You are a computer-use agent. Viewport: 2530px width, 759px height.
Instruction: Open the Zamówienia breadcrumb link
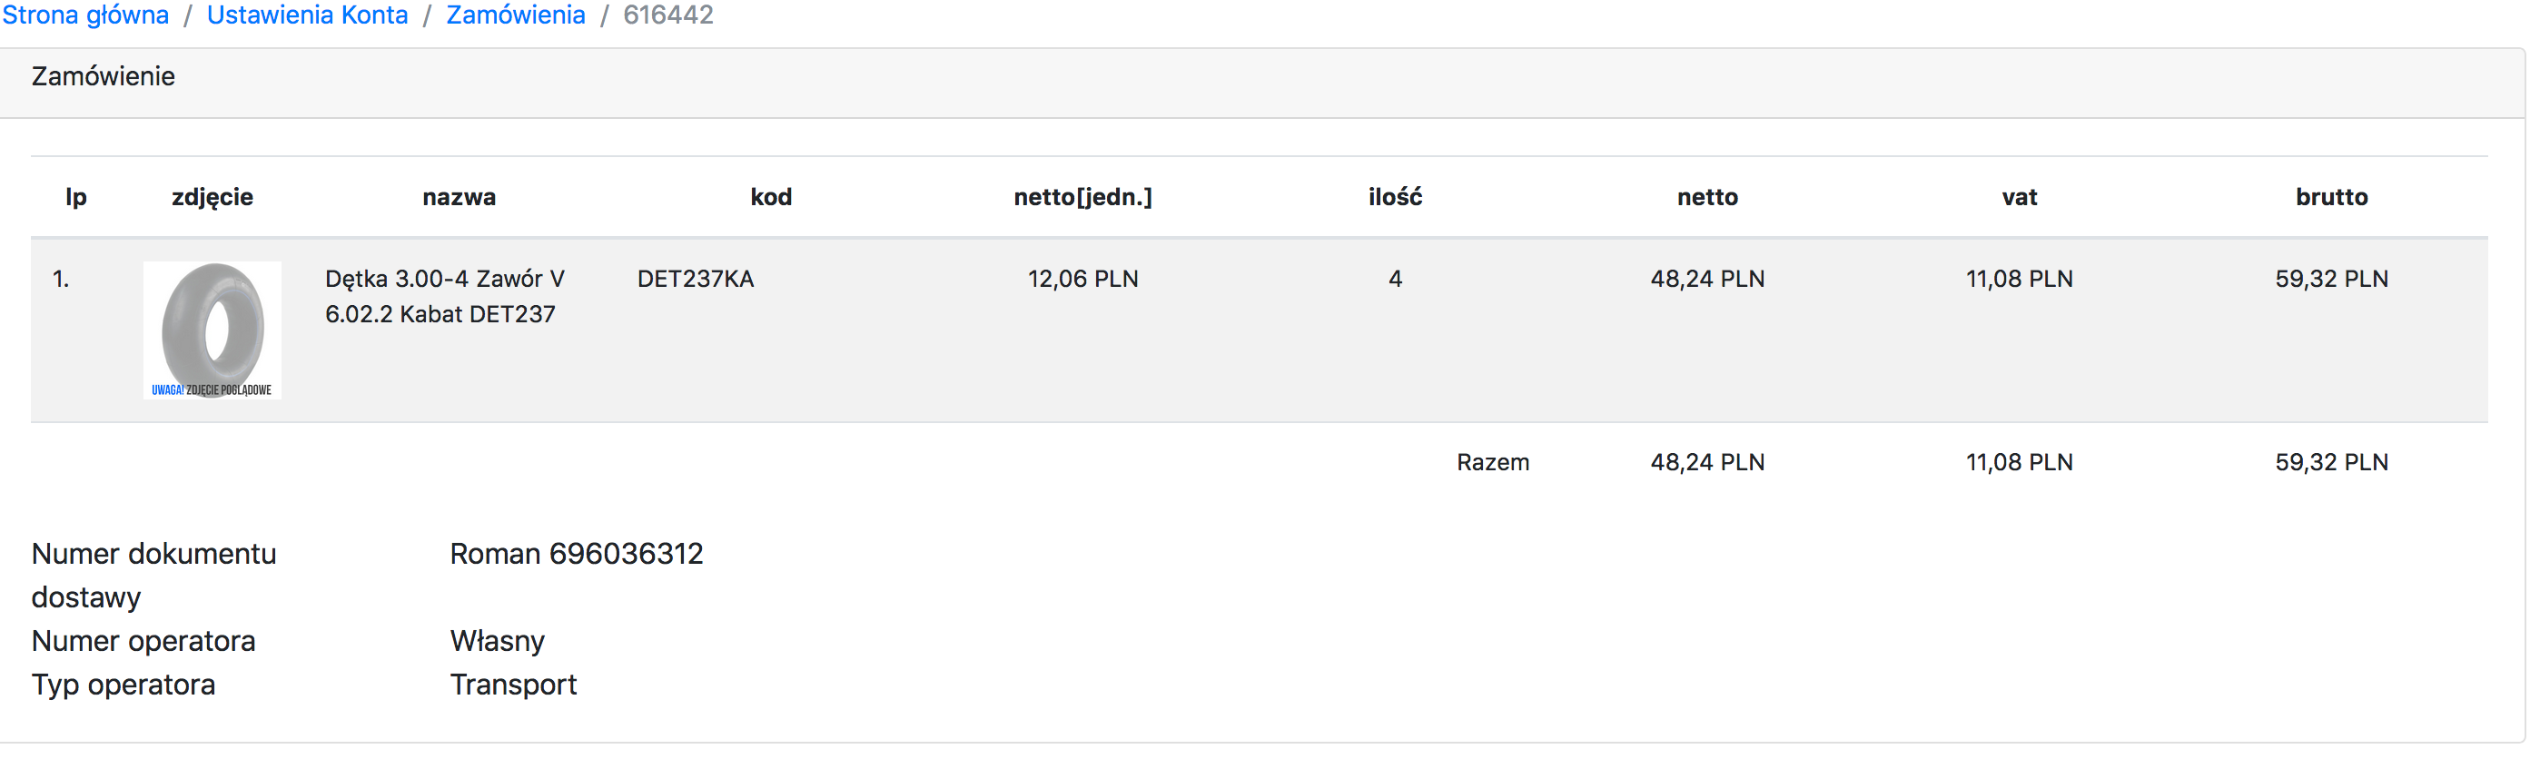point(516,15)
